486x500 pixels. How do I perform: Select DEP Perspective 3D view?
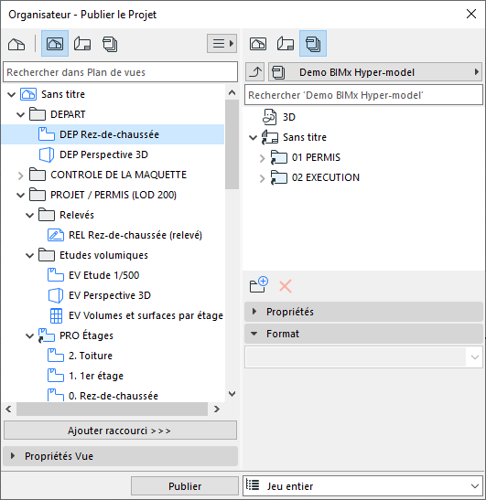pyautogui.click(x=103, y=154)
